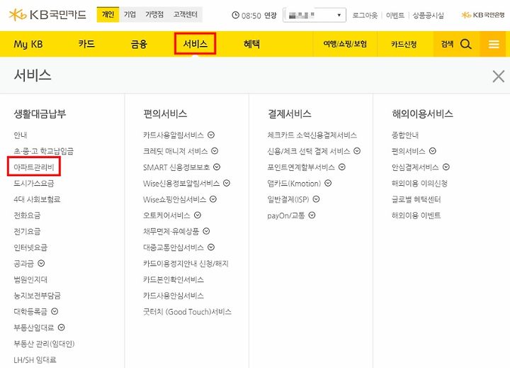510x368 pixels.
Task: Open the My KB menu
Action: coord(28,44)
